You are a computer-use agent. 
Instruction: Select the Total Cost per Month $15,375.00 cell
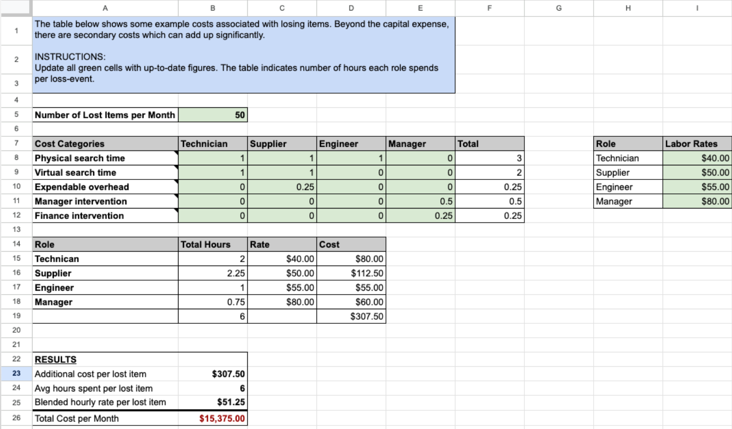(x=213, y=418)
